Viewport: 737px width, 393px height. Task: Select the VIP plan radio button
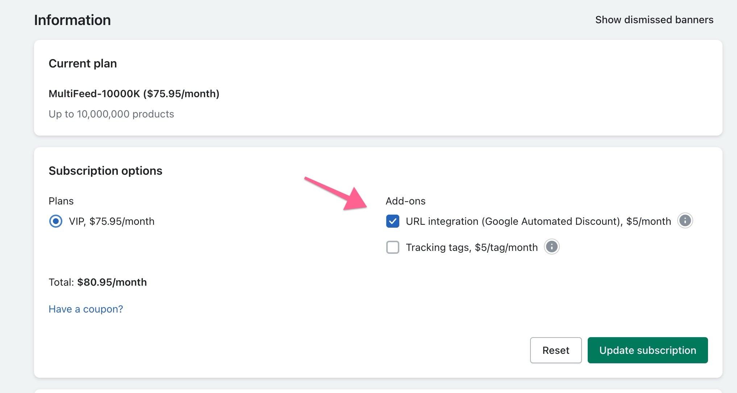coord(55,221)
